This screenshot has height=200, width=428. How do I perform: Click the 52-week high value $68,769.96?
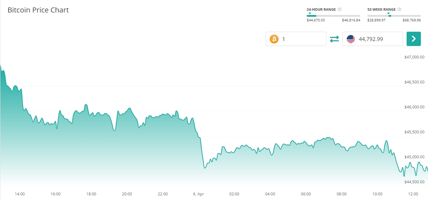pos(412,20)
